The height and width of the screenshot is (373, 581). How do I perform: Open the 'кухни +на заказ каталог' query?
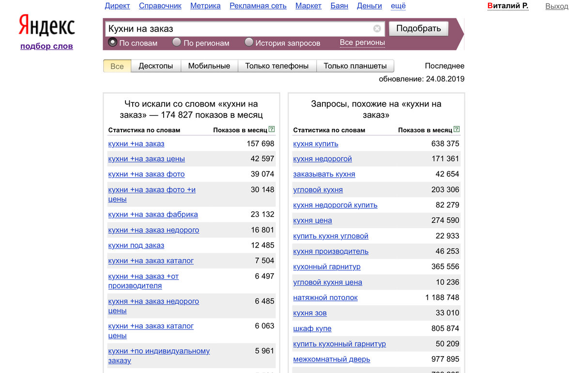coord(151,261)
